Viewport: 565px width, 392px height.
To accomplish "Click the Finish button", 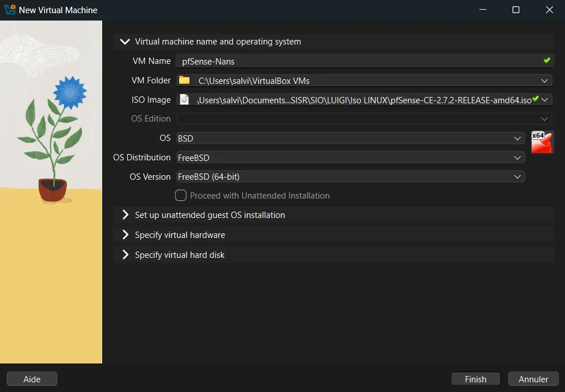I will coord(475,379).
